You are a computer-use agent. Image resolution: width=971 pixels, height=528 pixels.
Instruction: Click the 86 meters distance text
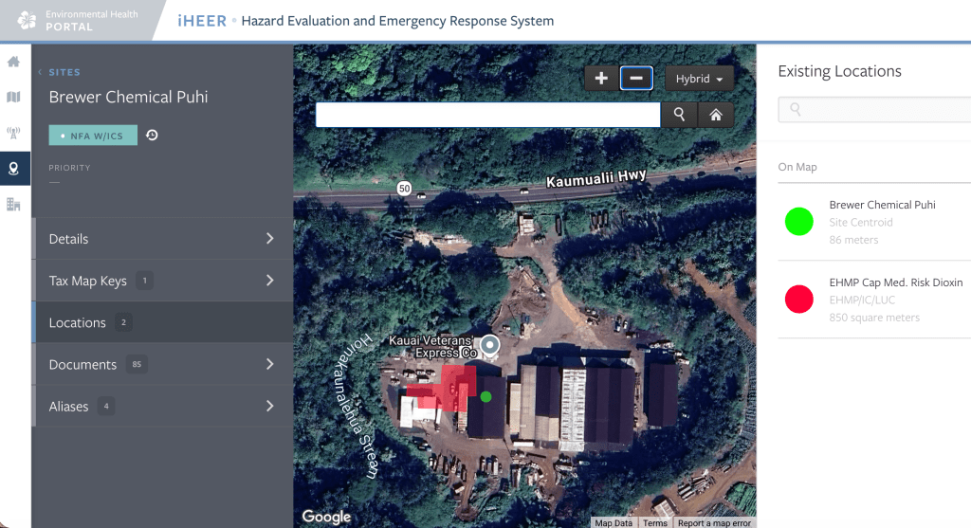coord(853,240)
